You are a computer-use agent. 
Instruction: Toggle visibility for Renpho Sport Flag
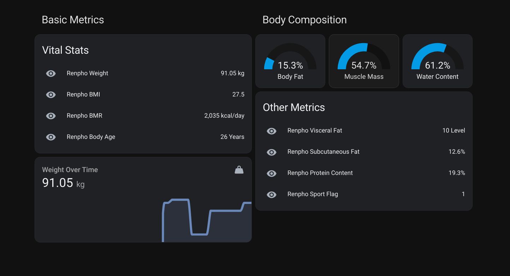tap(271, 194)
